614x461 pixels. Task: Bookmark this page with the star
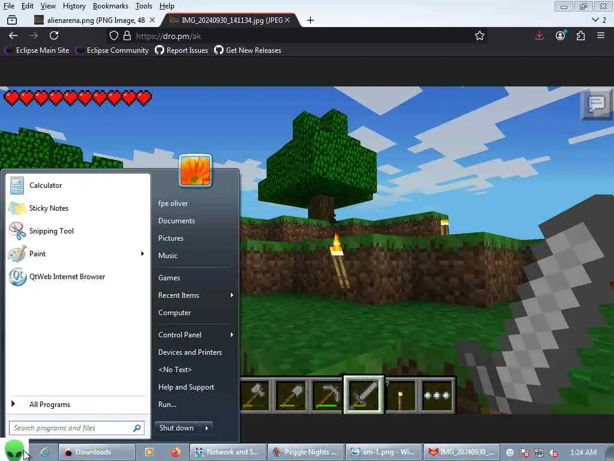click(x=479, y=36)
